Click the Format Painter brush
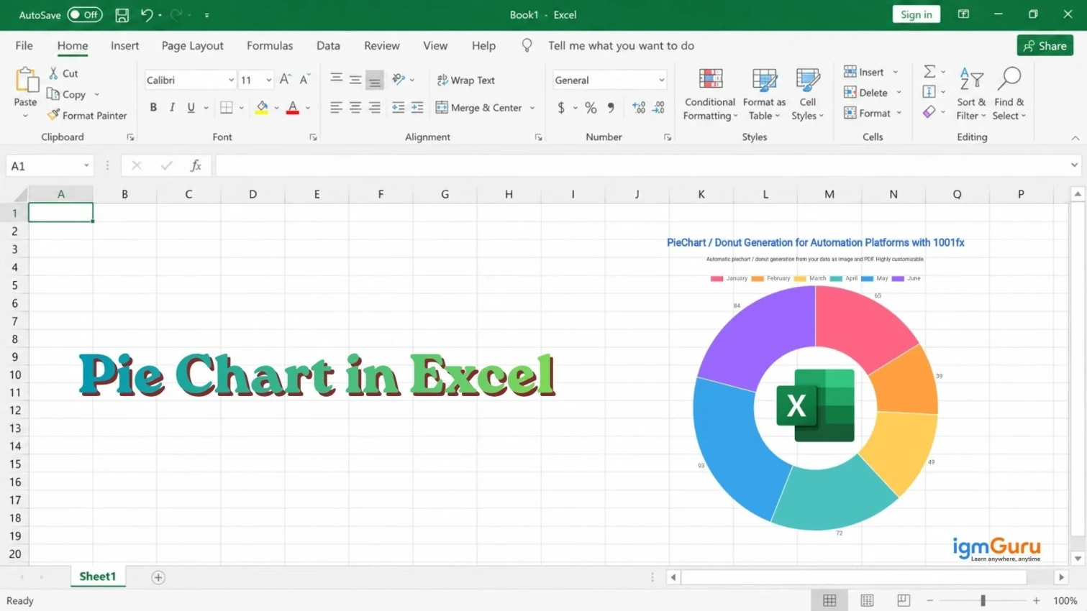 pos(53,115)
